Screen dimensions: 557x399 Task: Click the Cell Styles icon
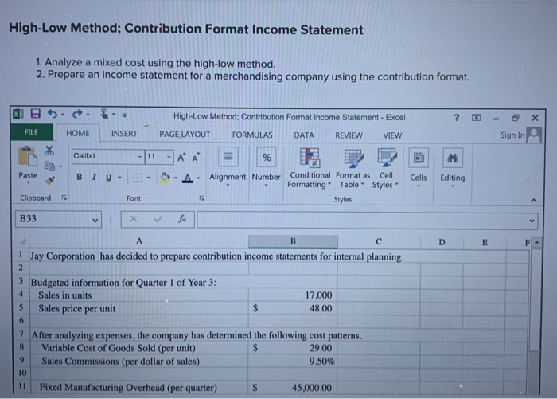point(387,158)
